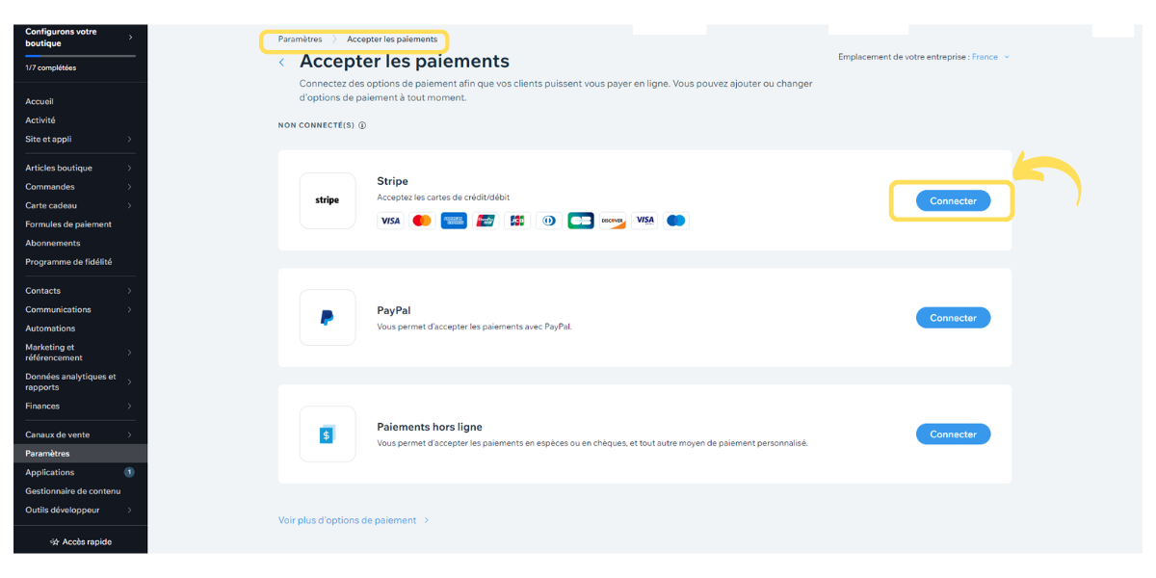Click the Mastercard card icon
Image resolution: width=1156 pixels, height=578 pixels.
[422, 221]
